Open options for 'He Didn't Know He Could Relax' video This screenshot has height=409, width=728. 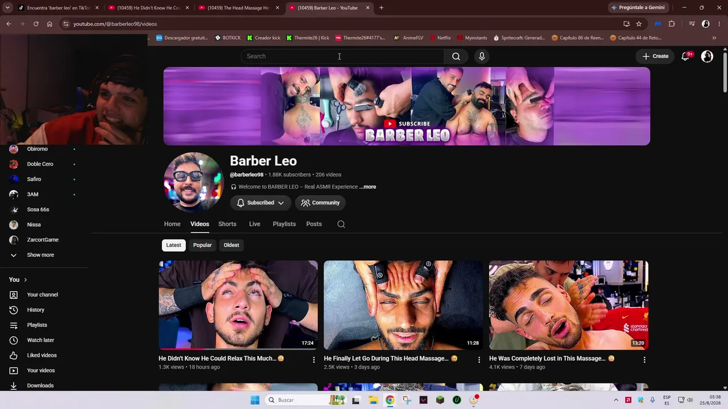coord(313,360)
